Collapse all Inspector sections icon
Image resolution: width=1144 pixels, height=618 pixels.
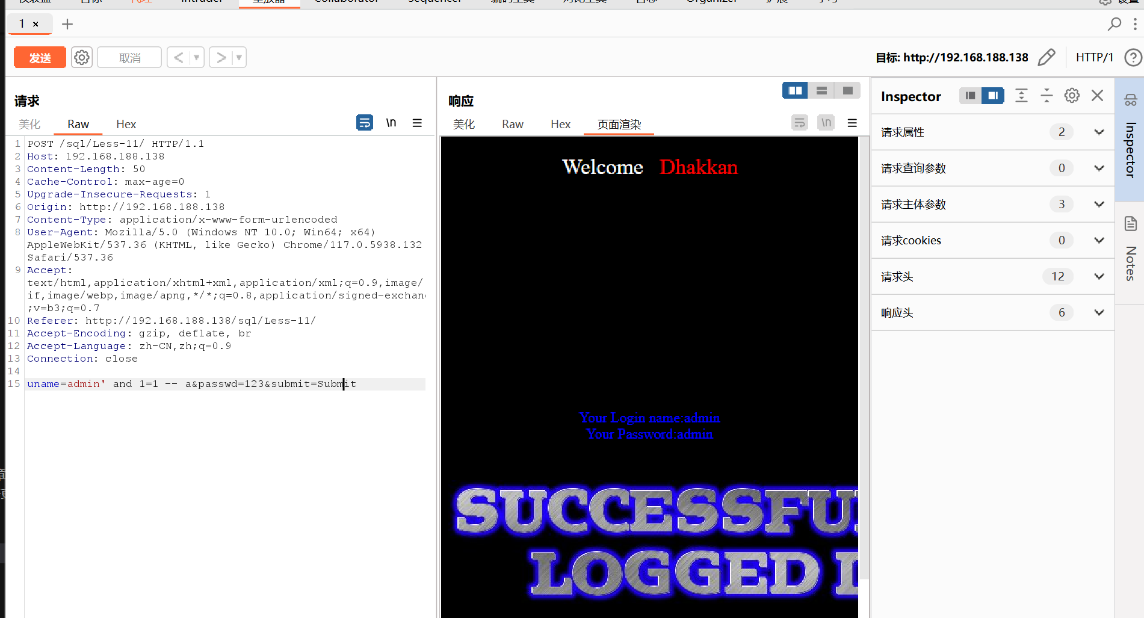pos(1047,95)
